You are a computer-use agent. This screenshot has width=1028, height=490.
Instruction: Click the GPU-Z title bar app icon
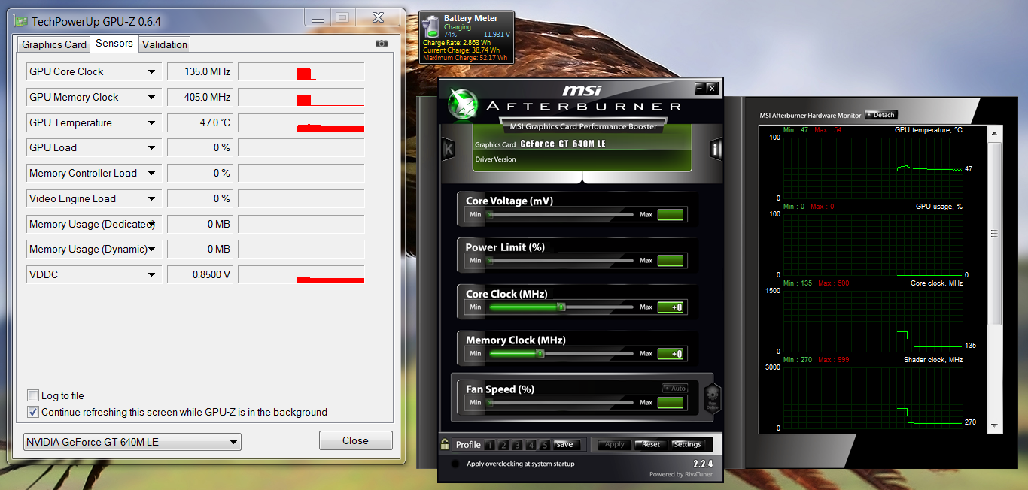pos(22,21)
